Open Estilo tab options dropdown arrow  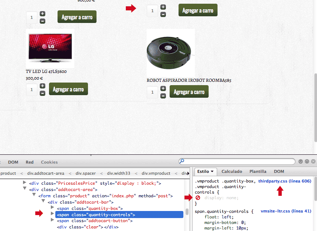click(212, 171)
